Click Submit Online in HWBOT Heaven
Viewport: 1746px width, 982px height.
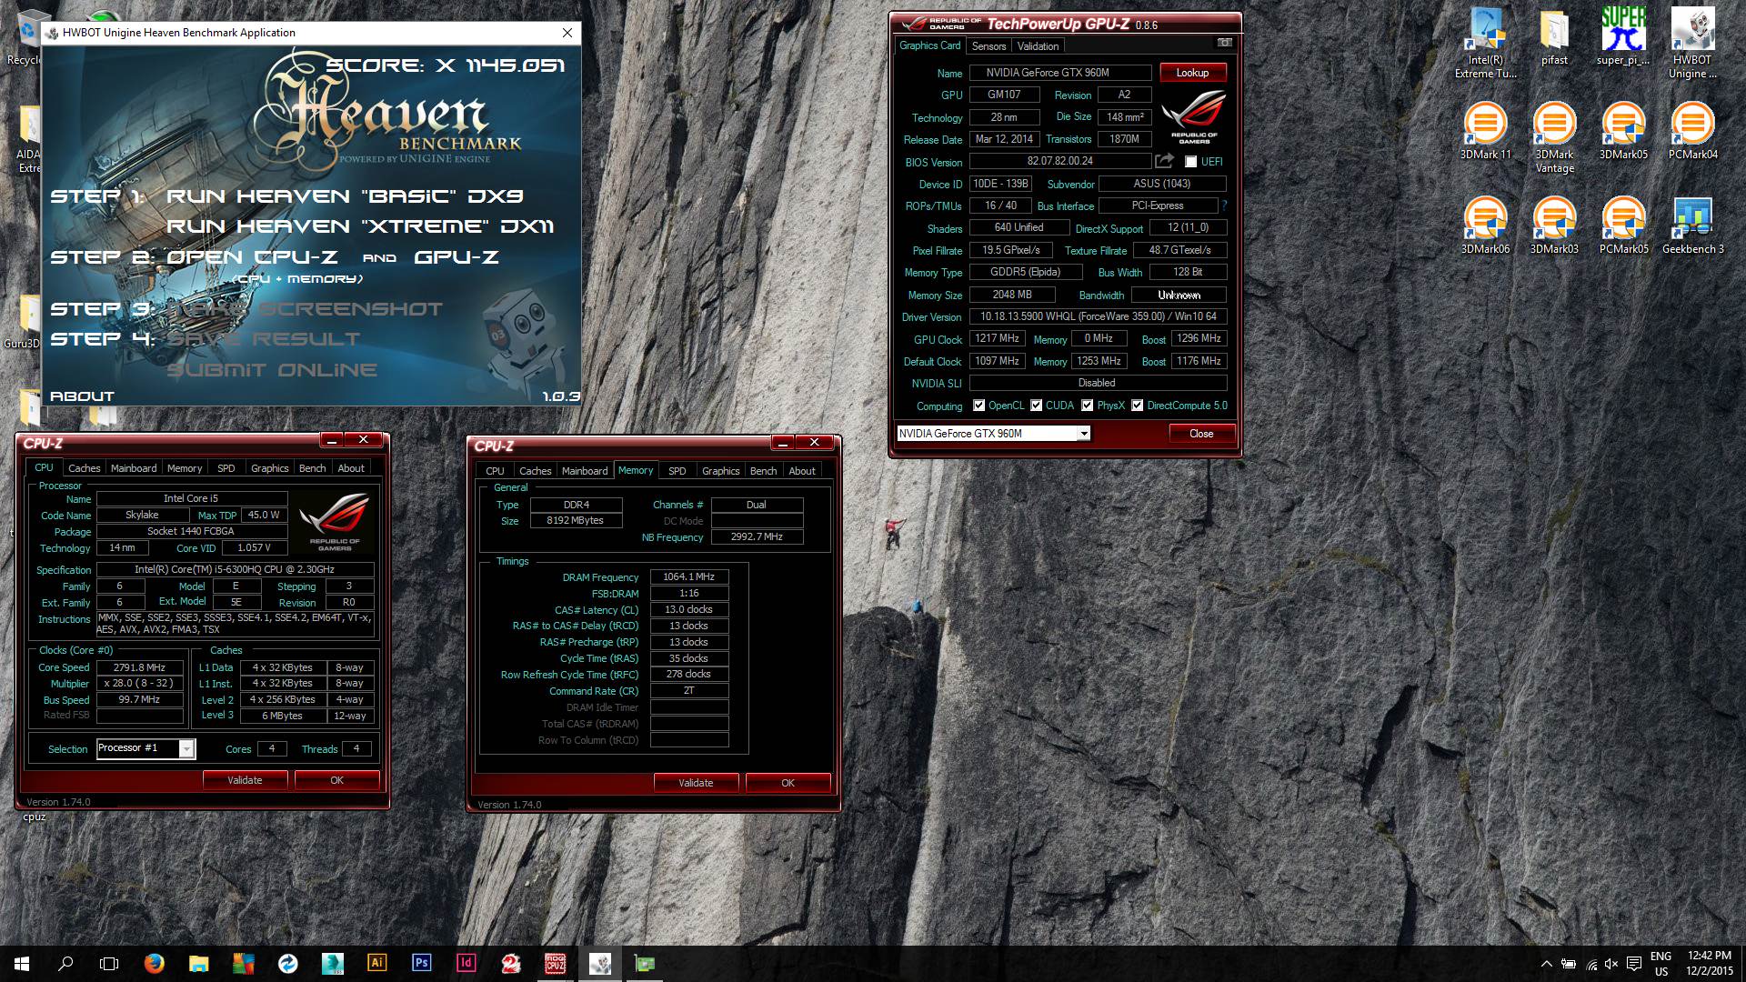coord(272,370)
